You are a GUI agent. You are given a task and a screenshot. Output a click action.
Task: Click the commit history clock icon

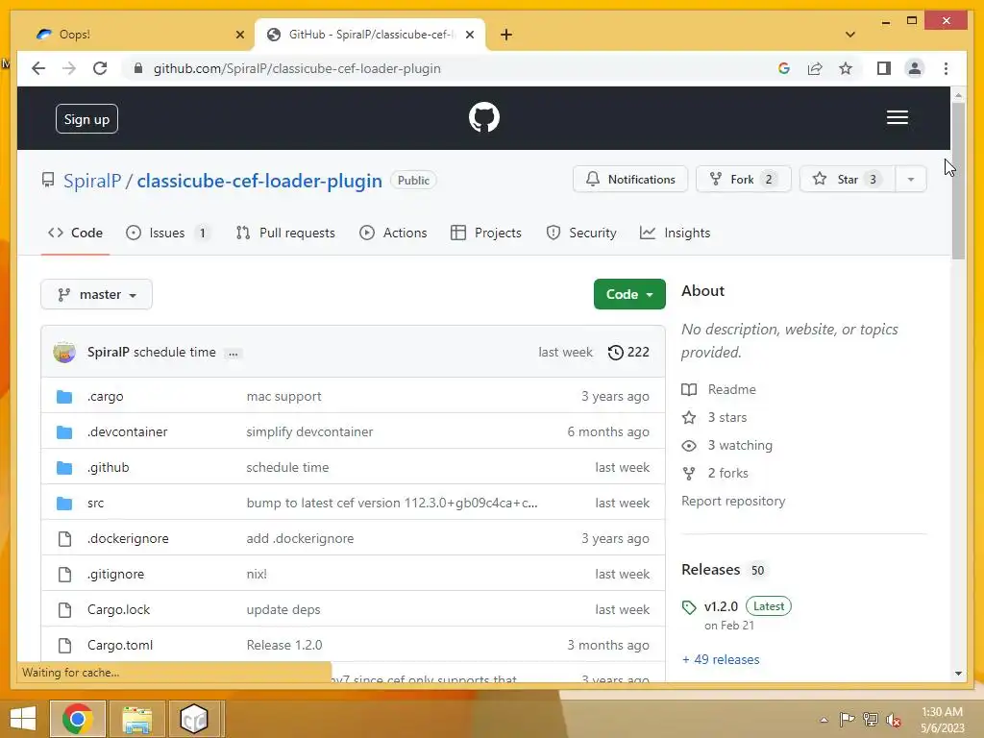(616, 352)
